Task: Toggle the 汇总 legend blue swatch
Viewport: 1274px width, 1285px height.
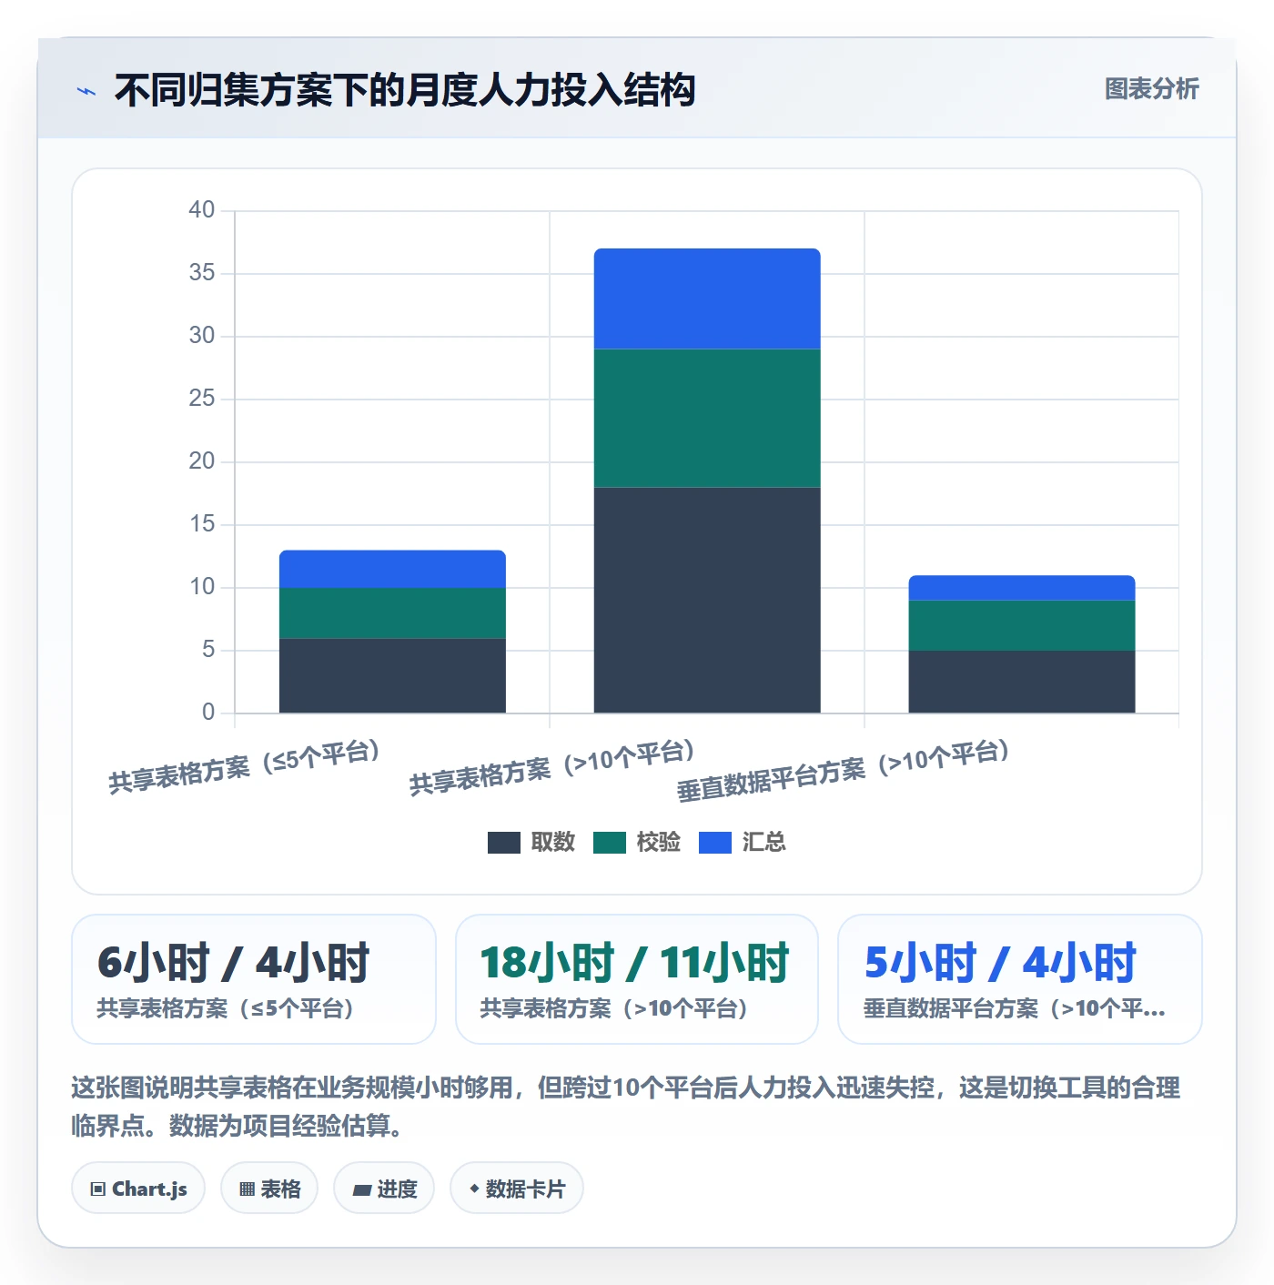Action: pos(715,843)
